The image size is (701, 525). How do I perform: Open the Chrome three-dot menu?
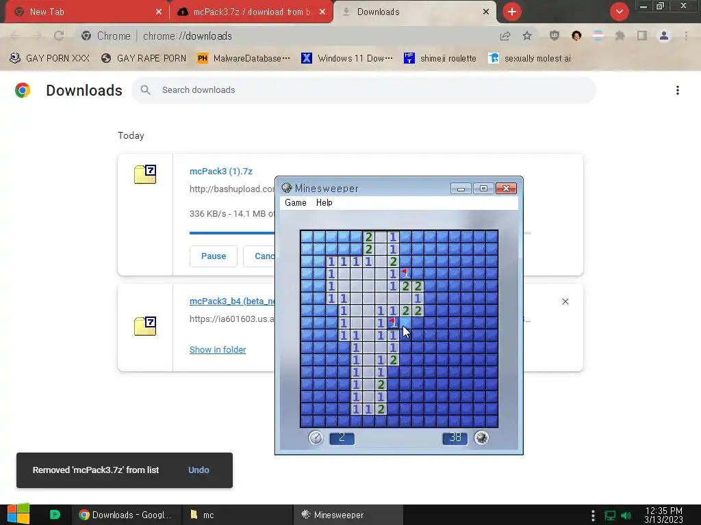point(686,36)
